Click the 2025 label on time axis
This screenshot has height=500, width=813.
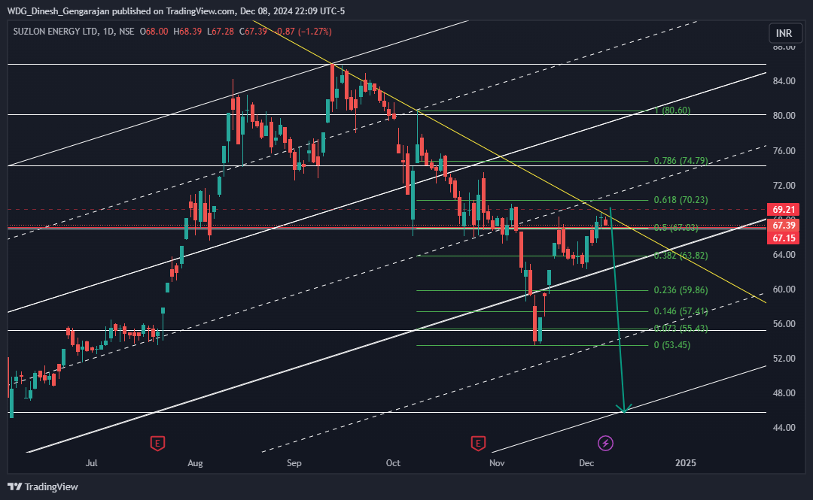pos(686,462)
